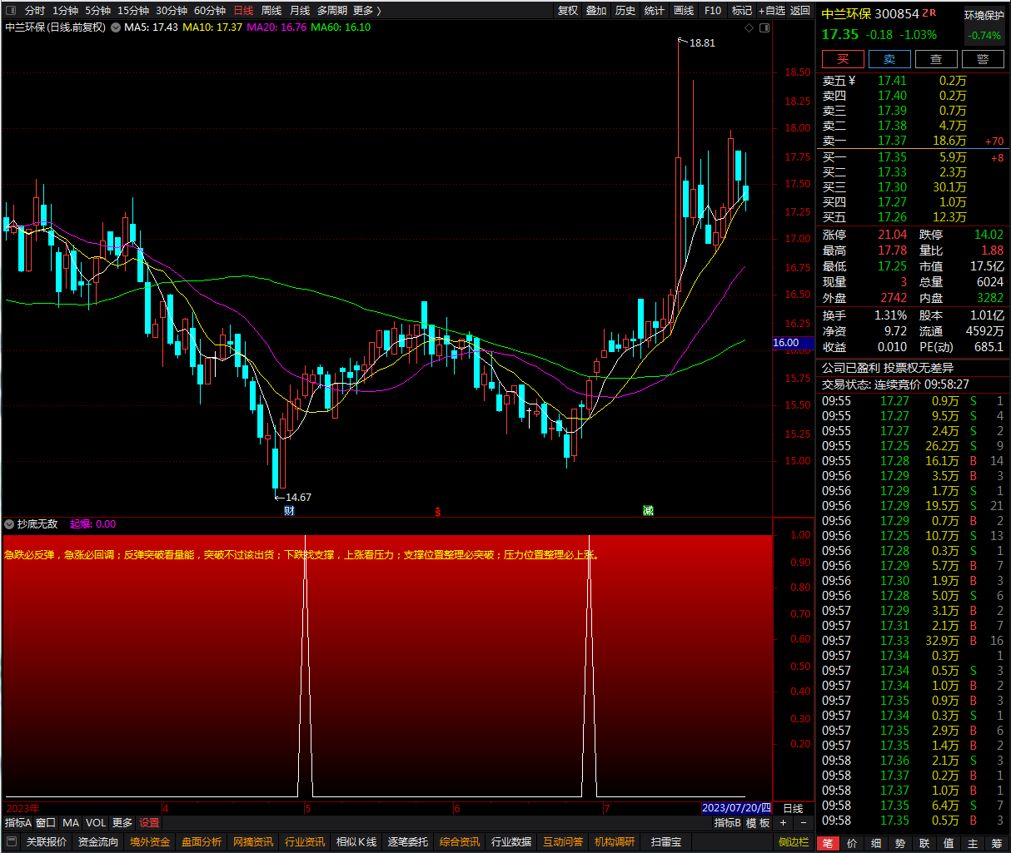The image size is (1011, 853).
Task: Open 逐笔委托 tab
Action: point(408,842)
